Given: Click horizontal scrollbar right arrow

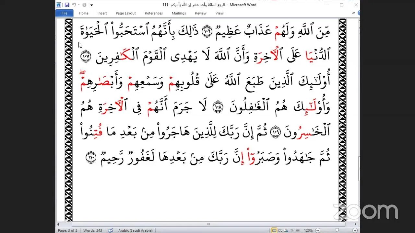Looking at the screenshot, I should [x=355, y=224].
